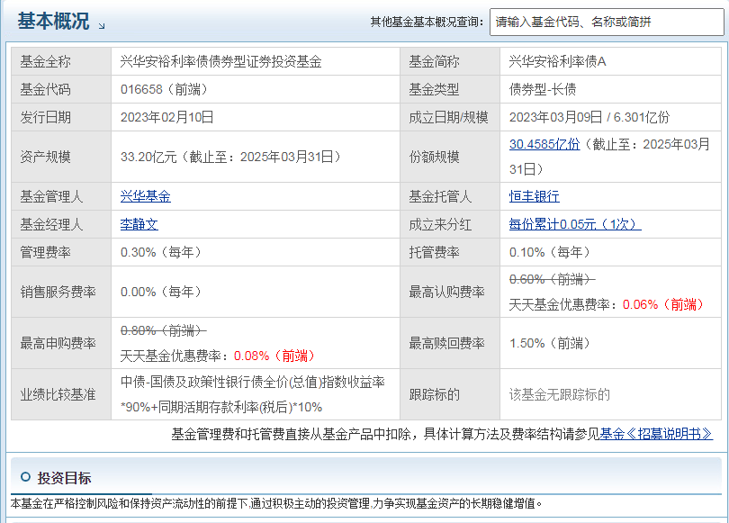Viewport: 729px width, 523px height.
Task: Select the sales service fee 0.00%(每年)
Action: tap(161, 292)
